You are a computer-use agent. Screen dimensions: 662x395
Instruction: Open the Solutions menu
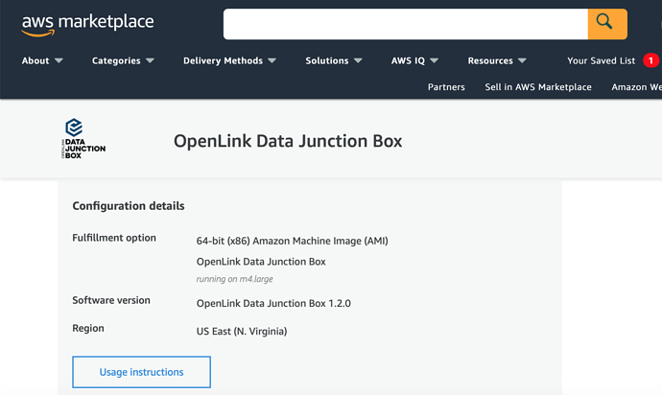click(327, 60)
